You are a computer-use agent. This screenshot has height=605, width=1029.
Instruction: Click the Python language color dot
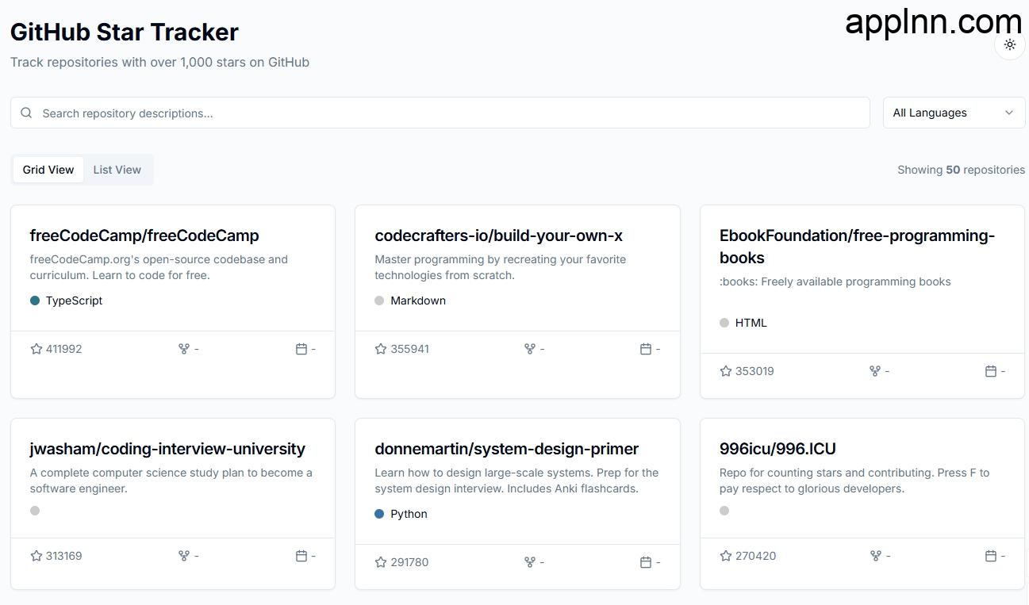(x=379, y=514)
